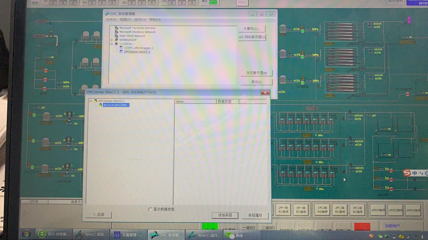Image resolution: width=428 pixels, height=240 pixels.
Task: Click the OPC 网络服务器(O) button
Action: point(252,37)
